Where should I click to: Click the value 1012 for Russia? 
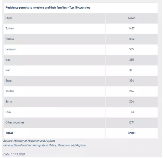132,39
